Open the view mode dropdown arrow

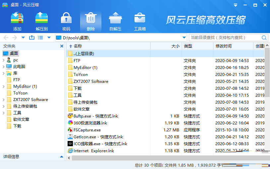point(49,37)
